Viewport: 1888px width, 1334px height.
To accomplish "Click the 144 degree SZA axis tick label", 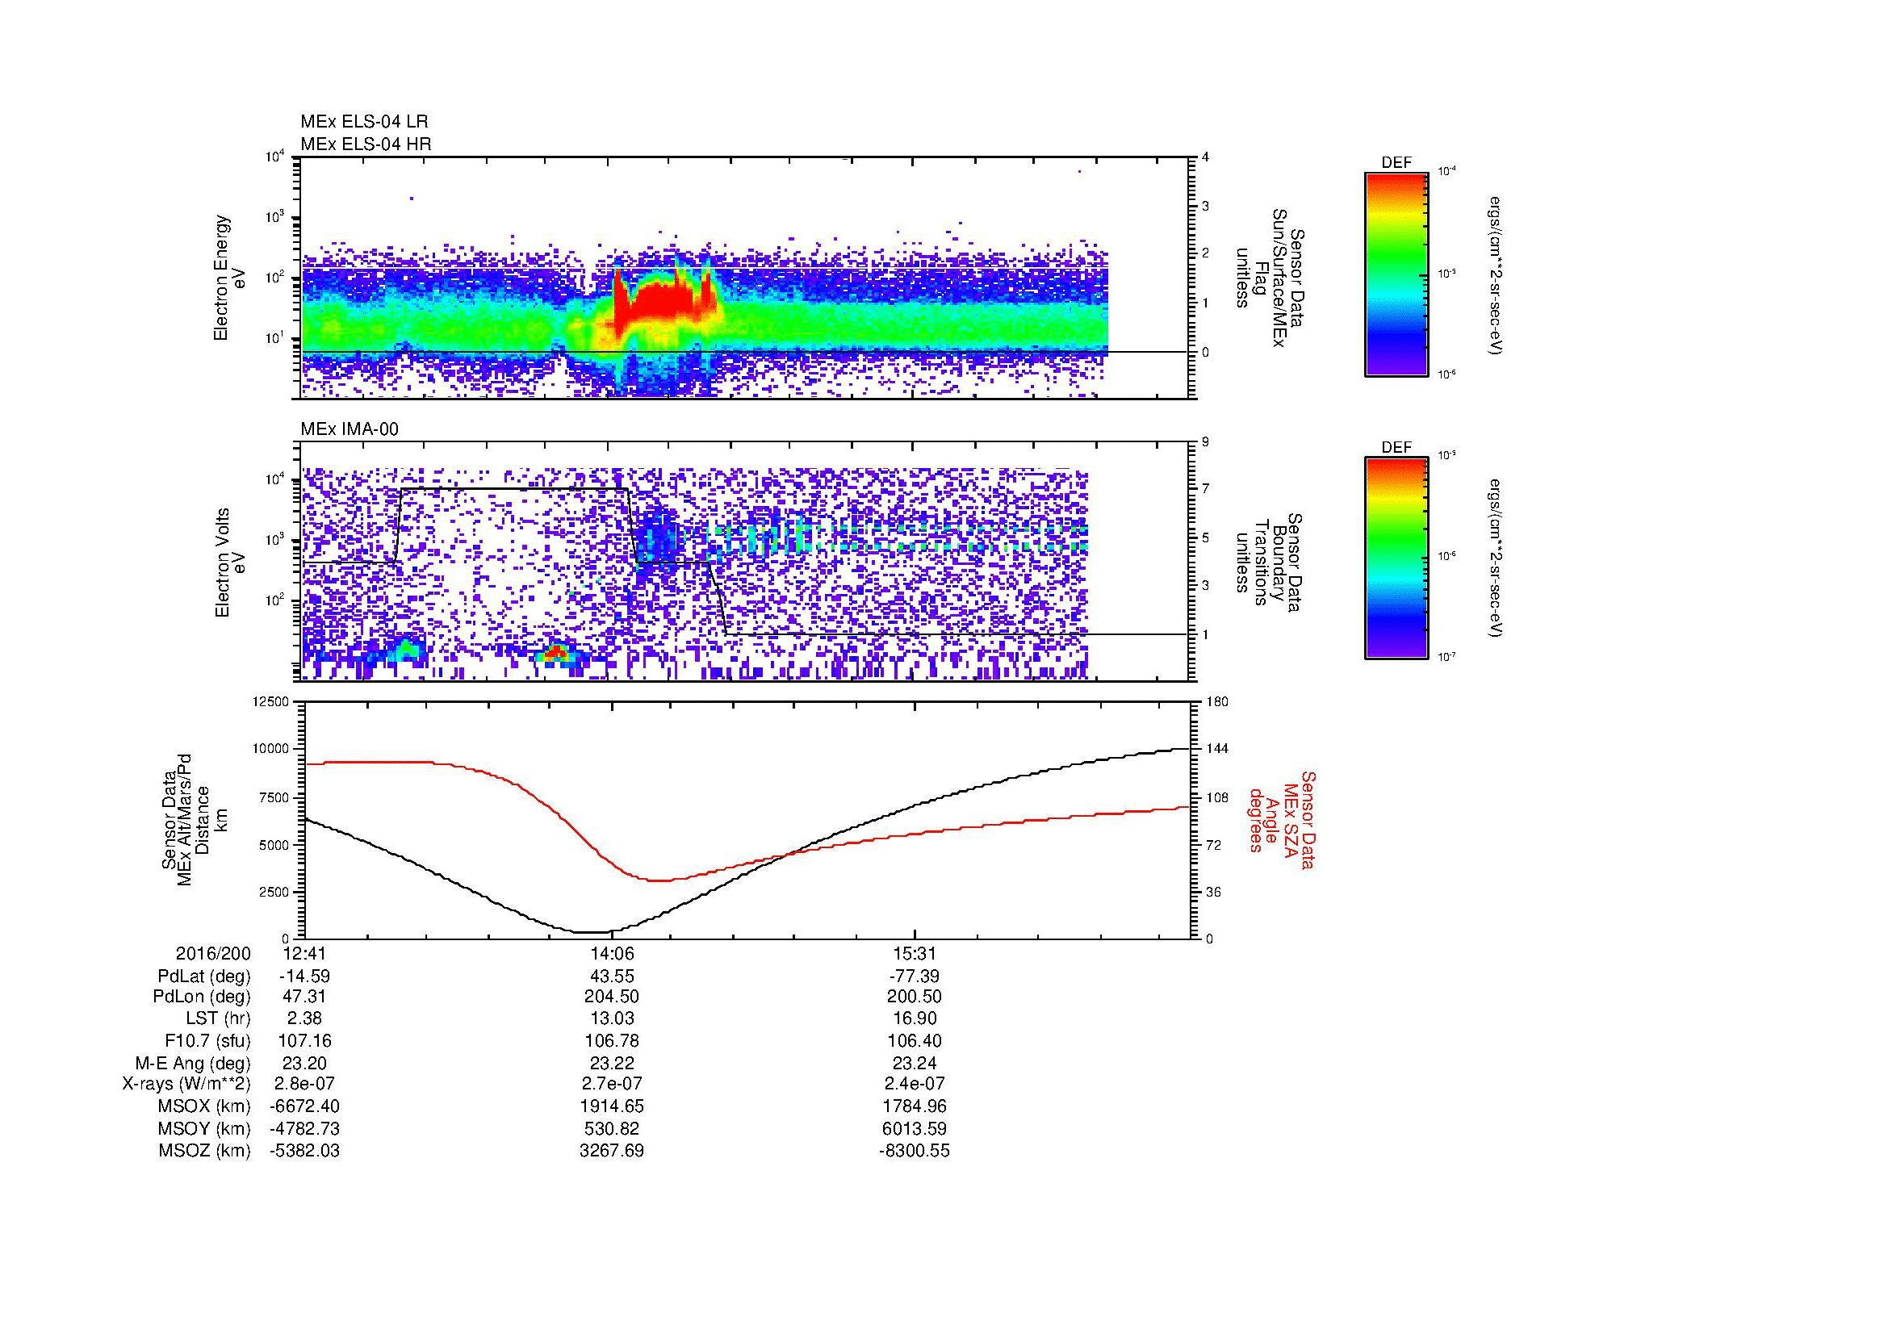I will (1218, 749).
